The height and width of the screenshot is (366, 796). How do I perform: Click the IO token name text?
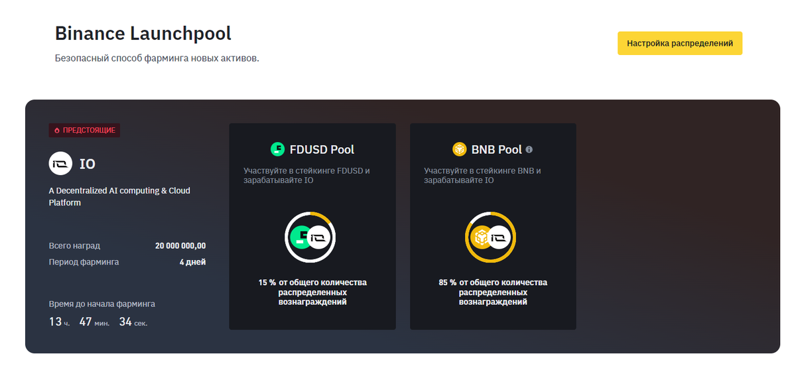click(88, 164)
